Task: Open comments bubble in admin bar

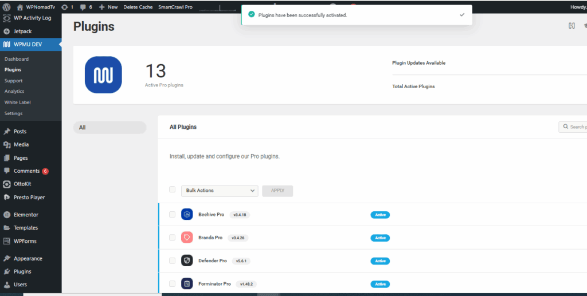Action: [83, 7]
